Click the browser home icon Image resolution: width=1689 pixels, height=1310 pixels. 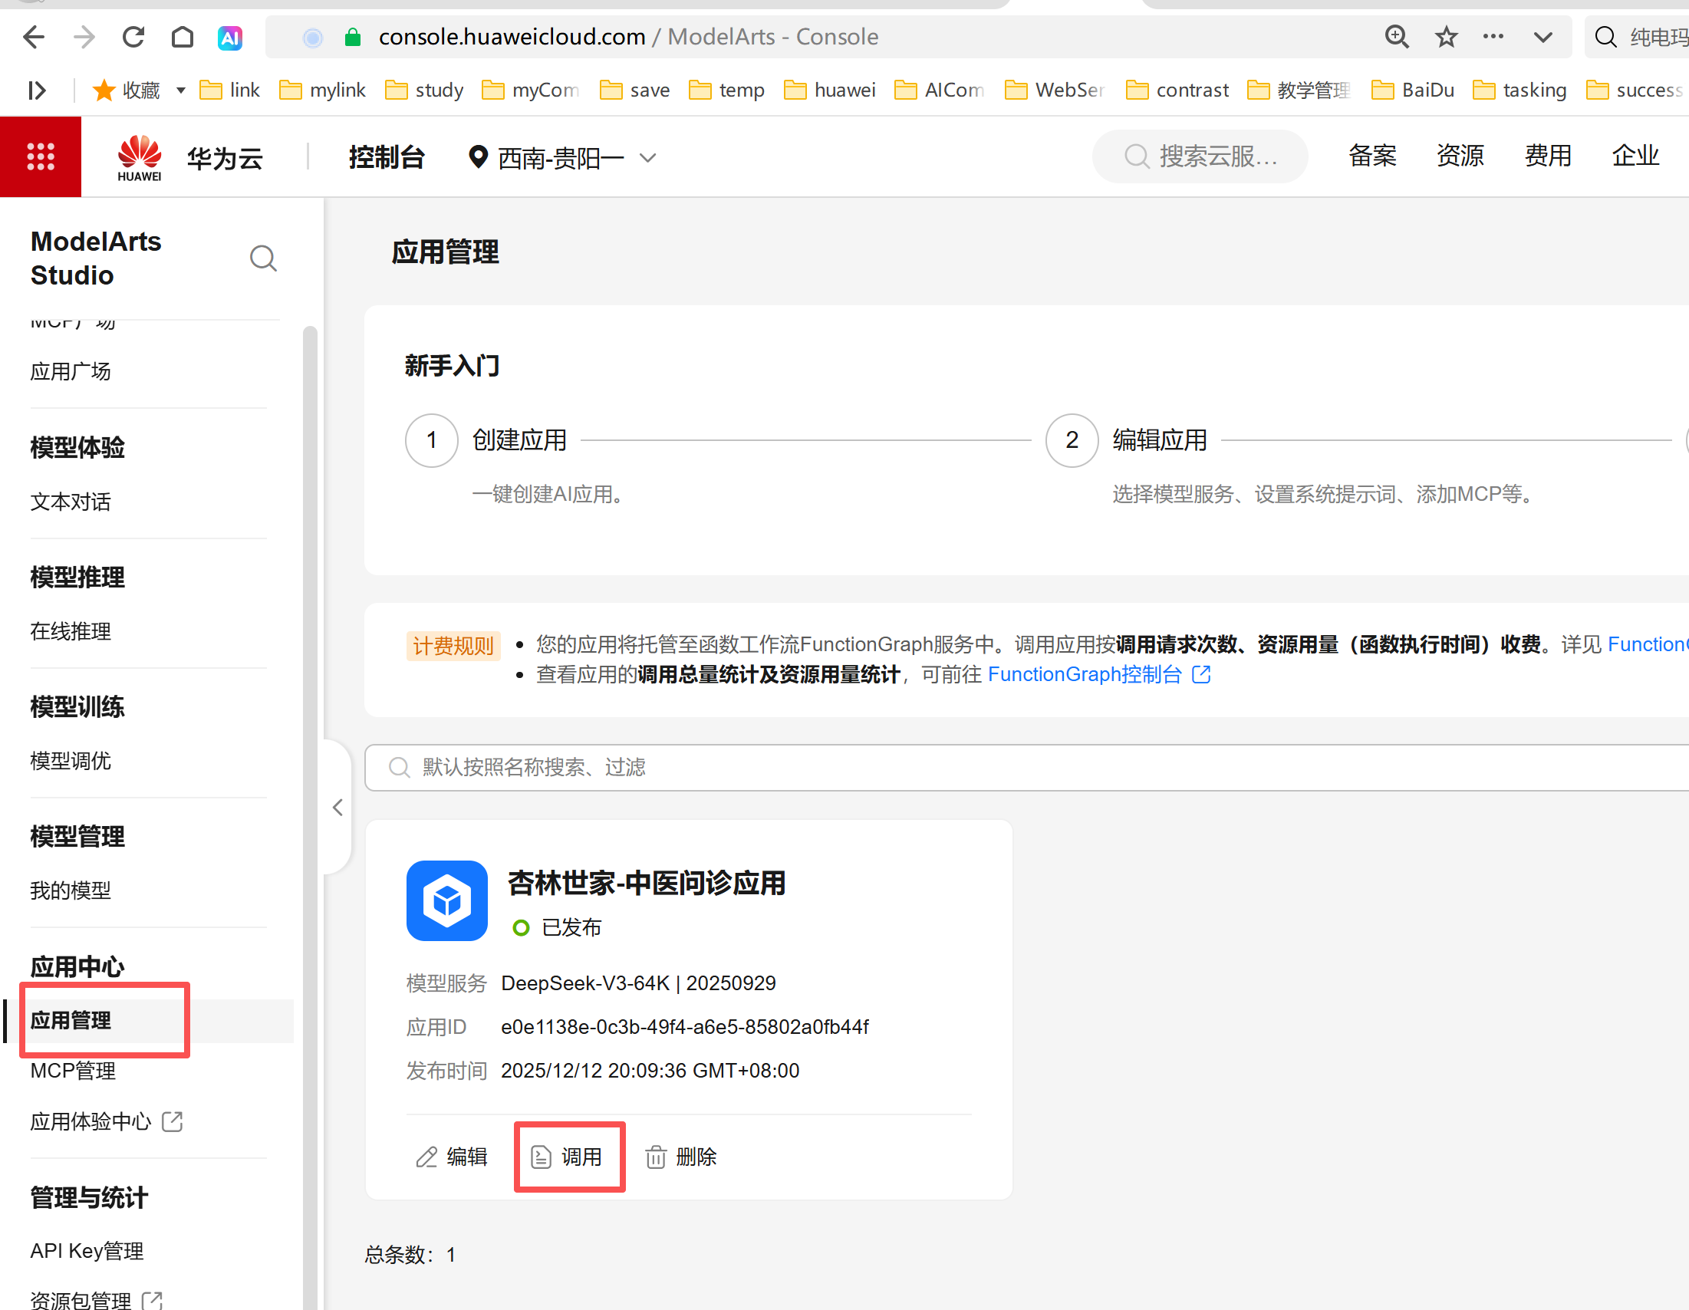click(x=182, y=36)
